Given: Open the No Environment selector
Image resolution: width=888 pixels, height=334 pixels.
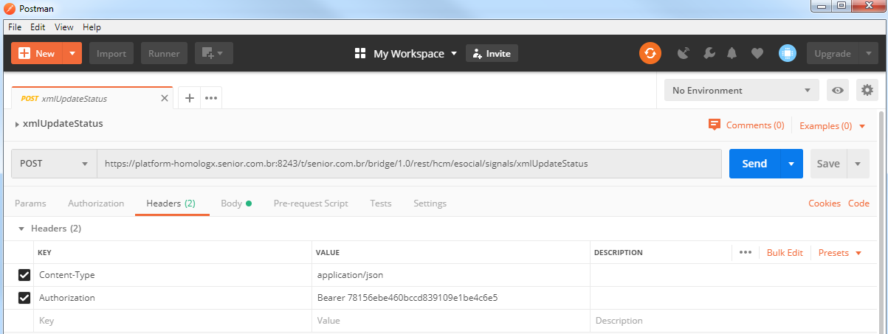Looking at the screenshot, I should [x=742, y=90].
